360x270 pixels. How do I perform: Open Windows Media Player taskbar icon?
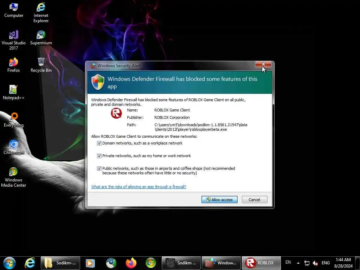pyautogui.click(x=90, y=263)
